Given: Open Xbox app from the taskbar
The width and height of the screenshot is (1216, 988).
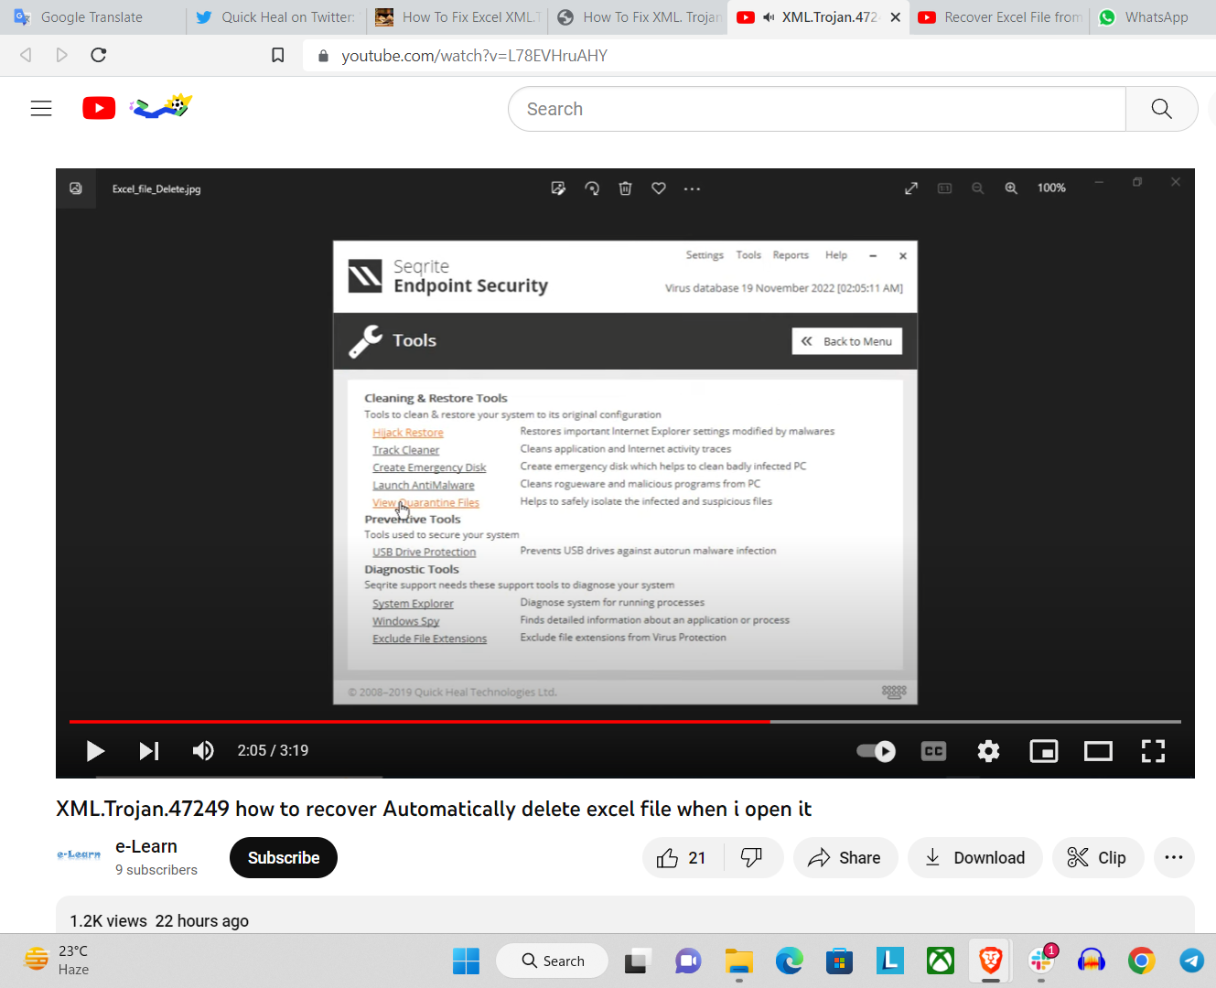Looking at the screenshot, I should tap(941, 961).
